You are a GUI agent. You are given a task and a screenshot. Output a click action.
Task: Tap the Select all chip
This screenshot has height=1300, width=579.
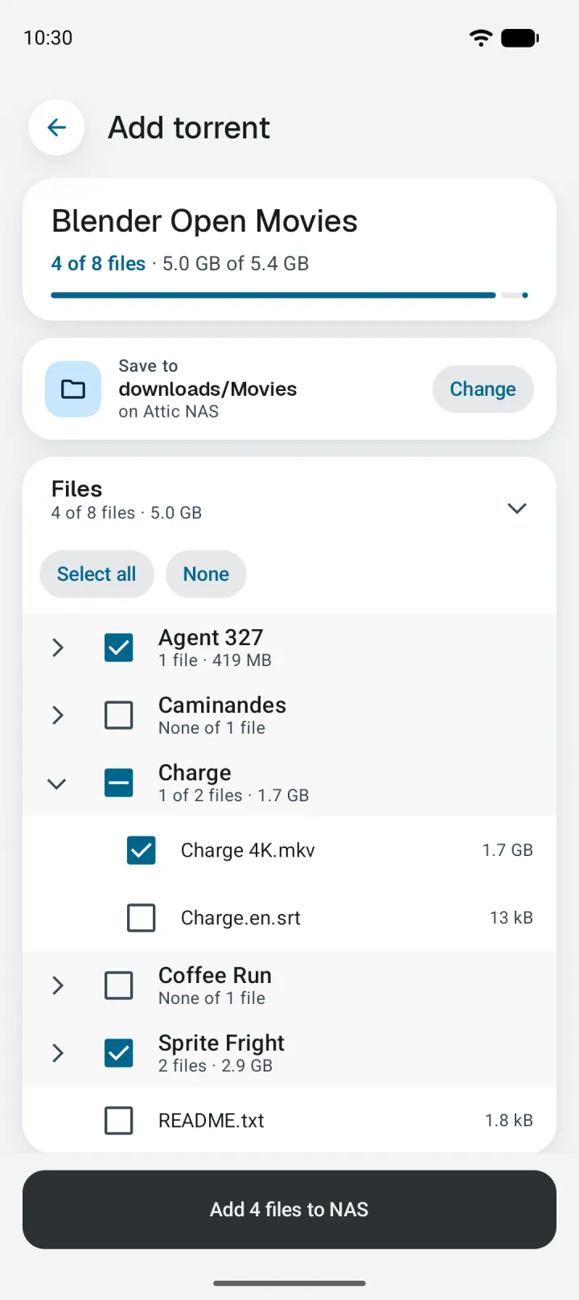(96, 574)
